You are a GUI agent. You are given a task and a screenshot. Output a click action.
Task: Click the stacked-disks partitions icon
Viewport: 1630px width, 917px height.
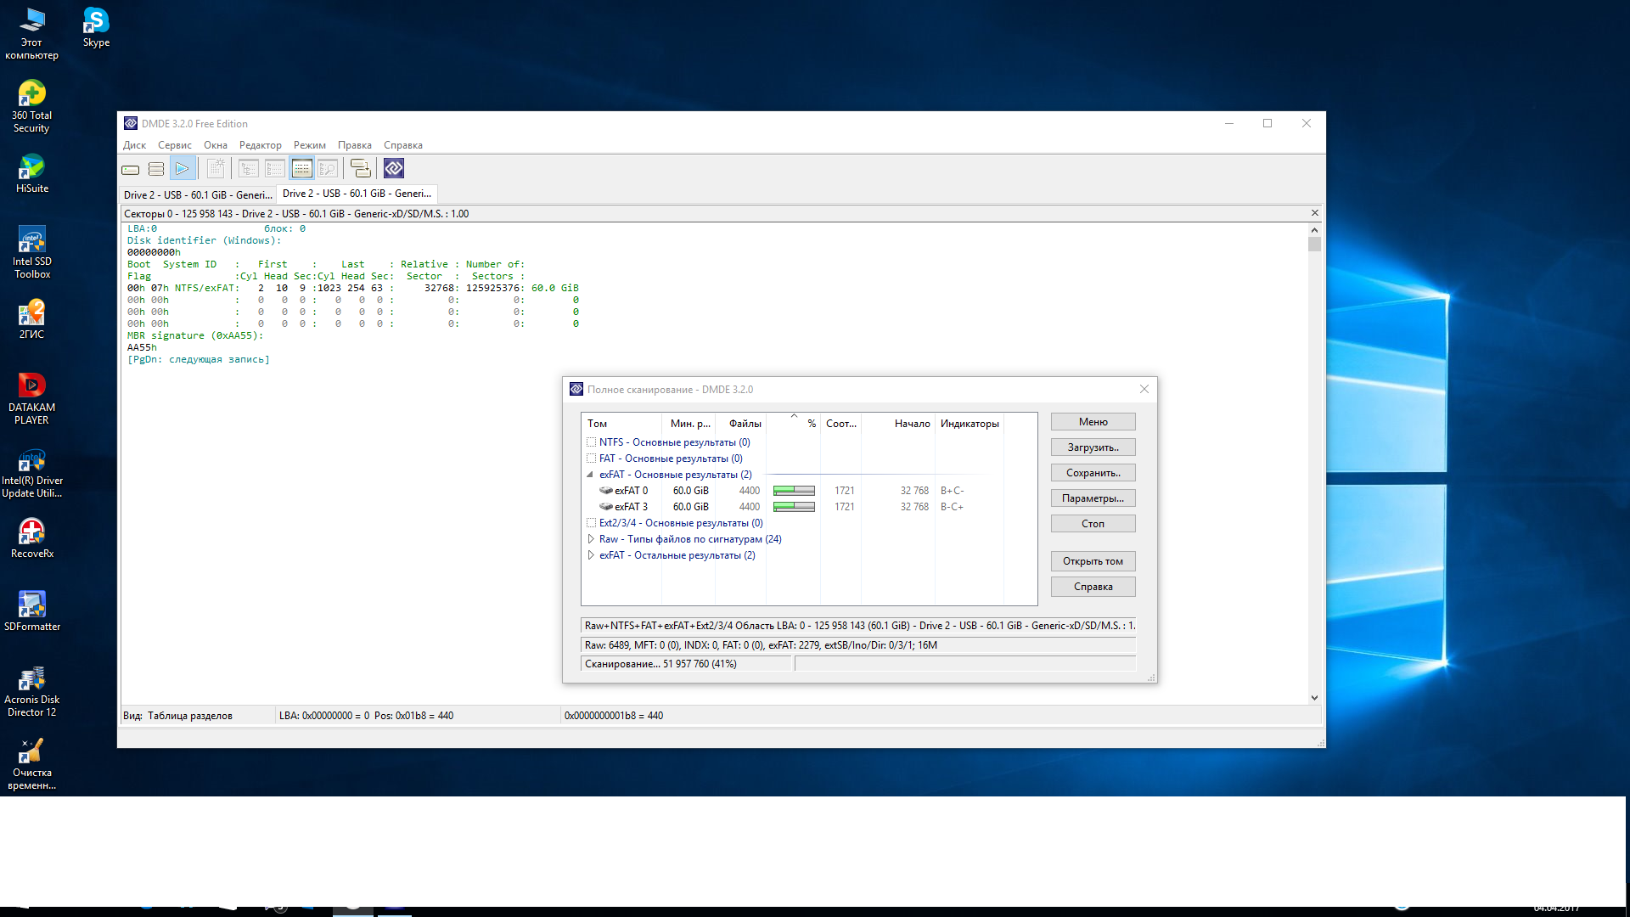(x=156, y=169)
